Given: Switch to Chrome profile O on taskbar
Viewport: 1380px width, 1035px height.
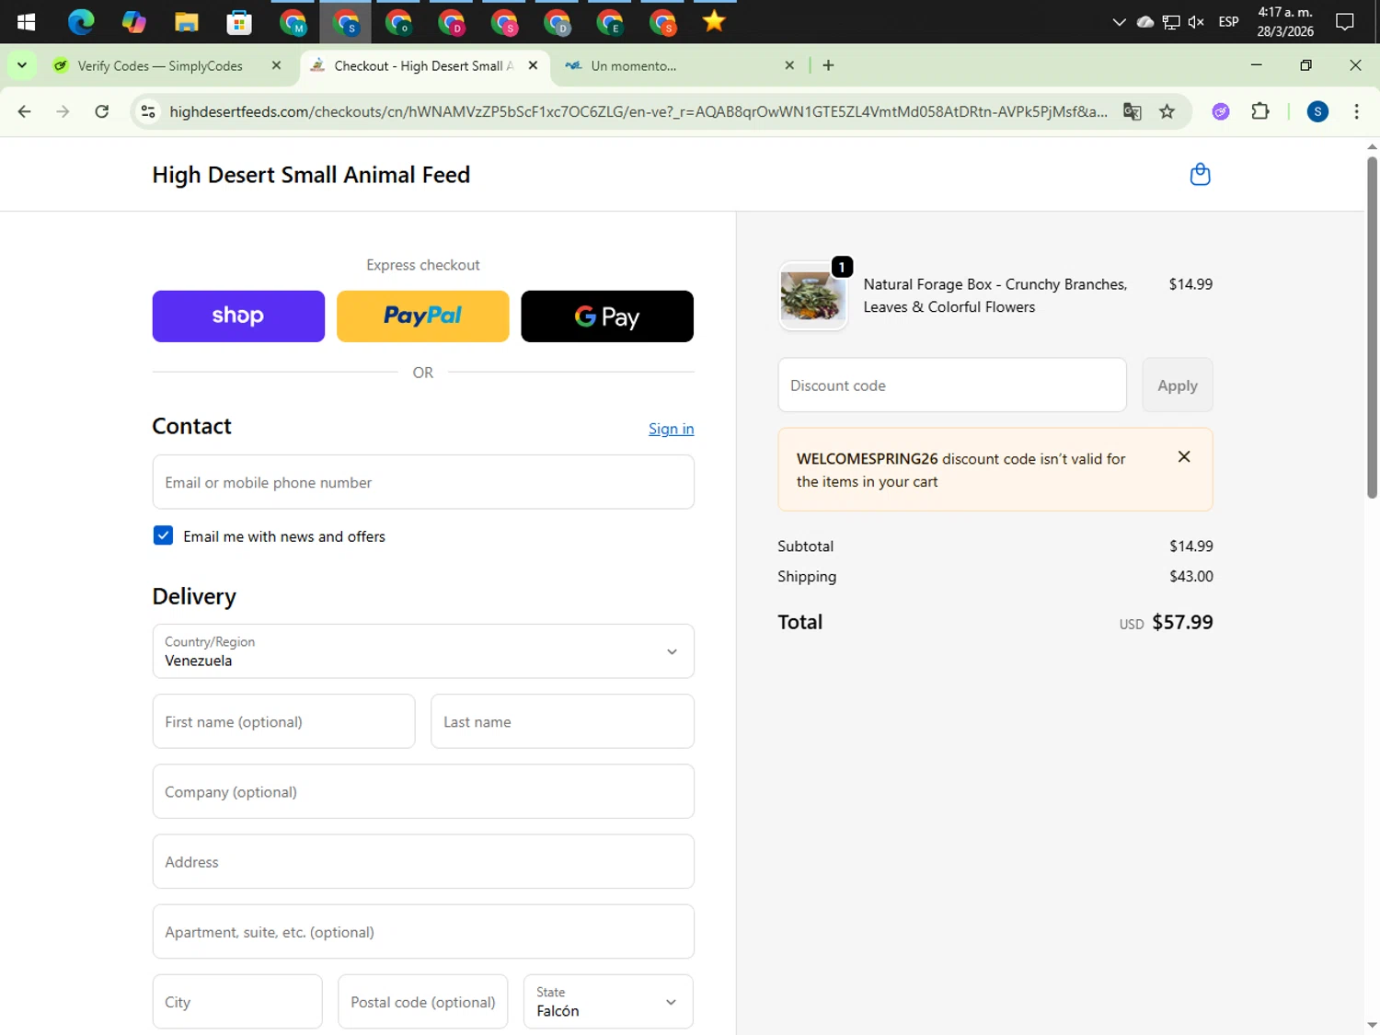Looking at the screenshot, I should [398, 22].
